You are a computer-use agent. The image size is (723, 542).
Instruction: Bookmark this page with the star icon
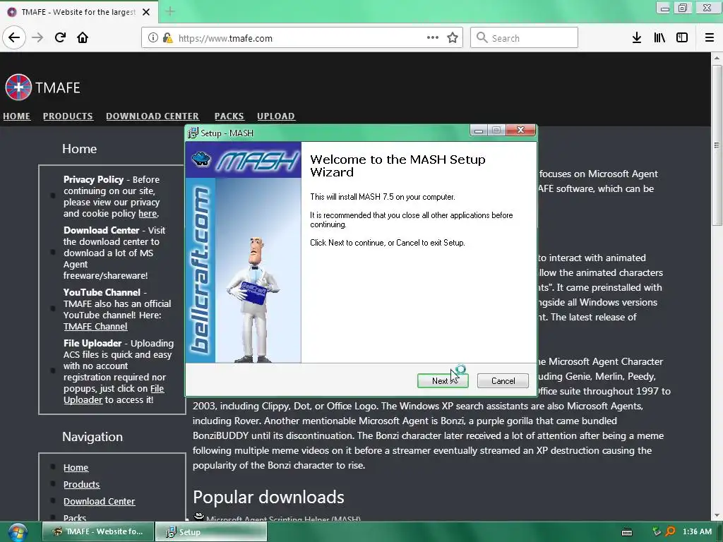tap(453, 38)
